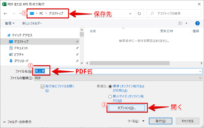Screen dimensions: 204x128
Task: Open the 整理 menu
Action: click(10, 23)
